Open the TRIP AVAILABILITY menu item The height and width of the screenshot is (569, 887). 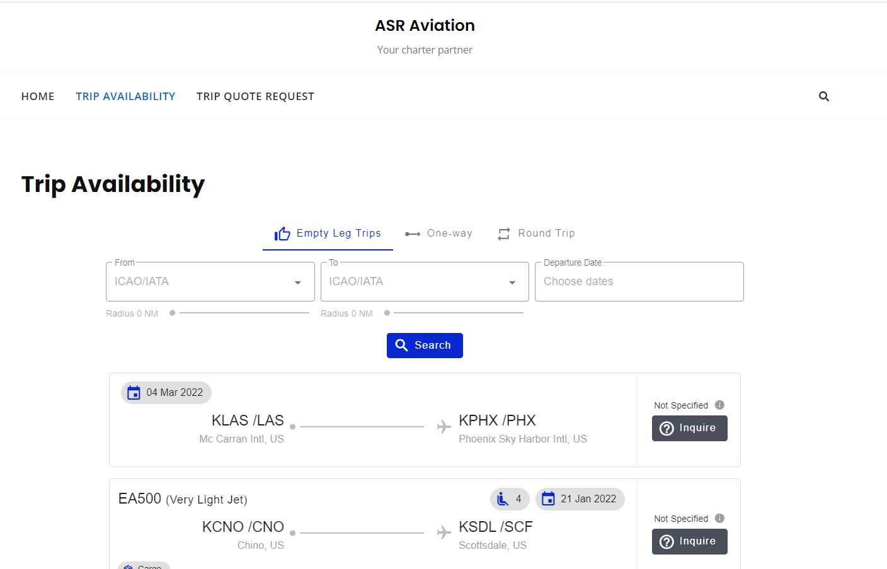(125, 96)
